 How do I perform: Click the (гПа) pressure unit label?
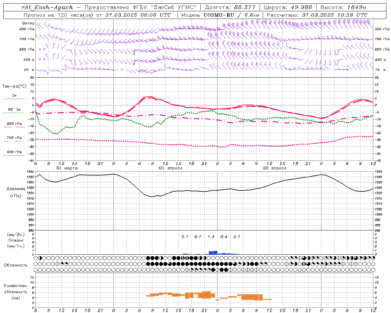16,196
